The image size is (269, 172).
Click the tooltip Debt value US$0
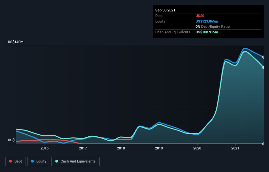click(200, 16)
